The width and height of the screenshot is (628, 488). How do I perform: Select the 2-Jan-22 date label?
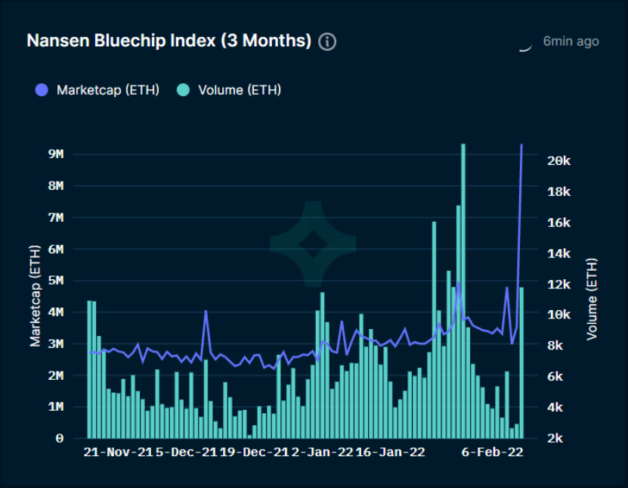[x=323, y=452]
